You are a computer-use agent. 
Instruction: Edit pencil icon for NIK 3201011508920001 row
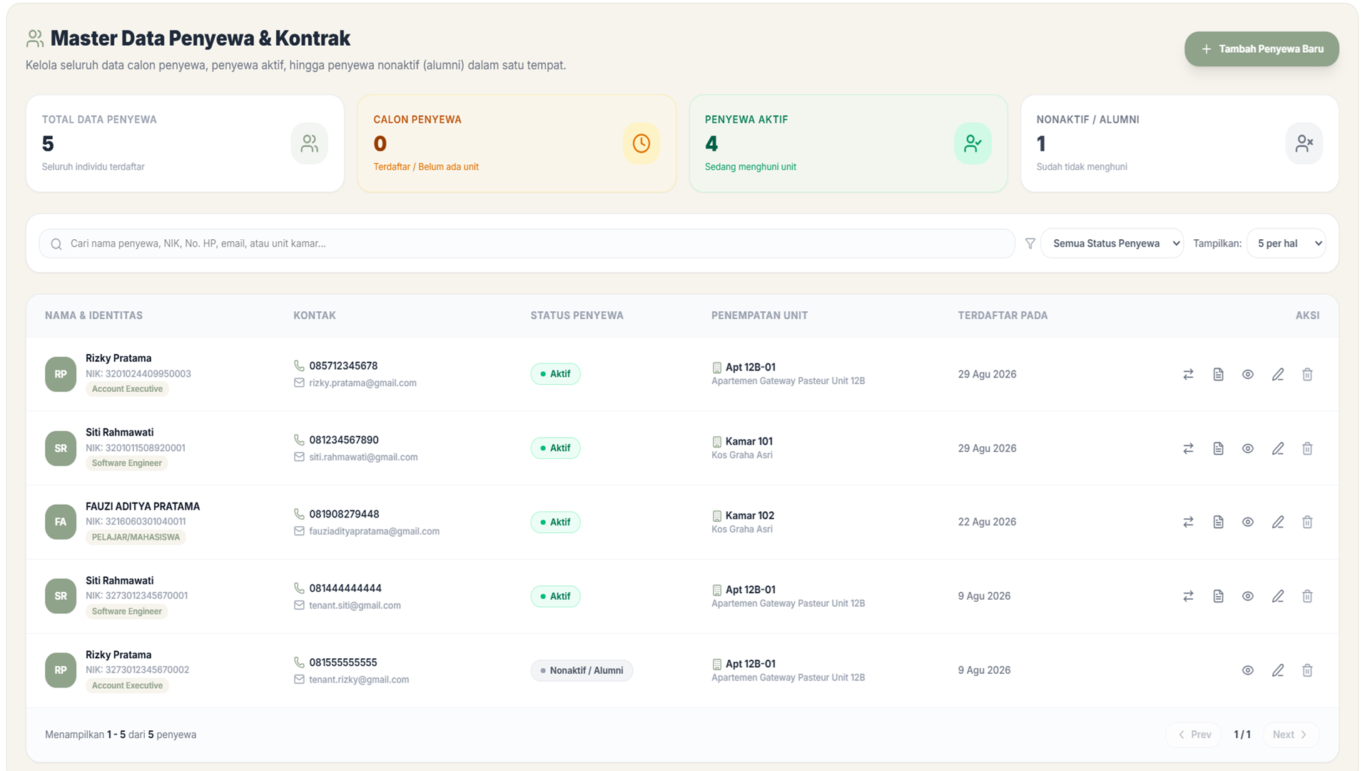click(x=1278, y=448)
